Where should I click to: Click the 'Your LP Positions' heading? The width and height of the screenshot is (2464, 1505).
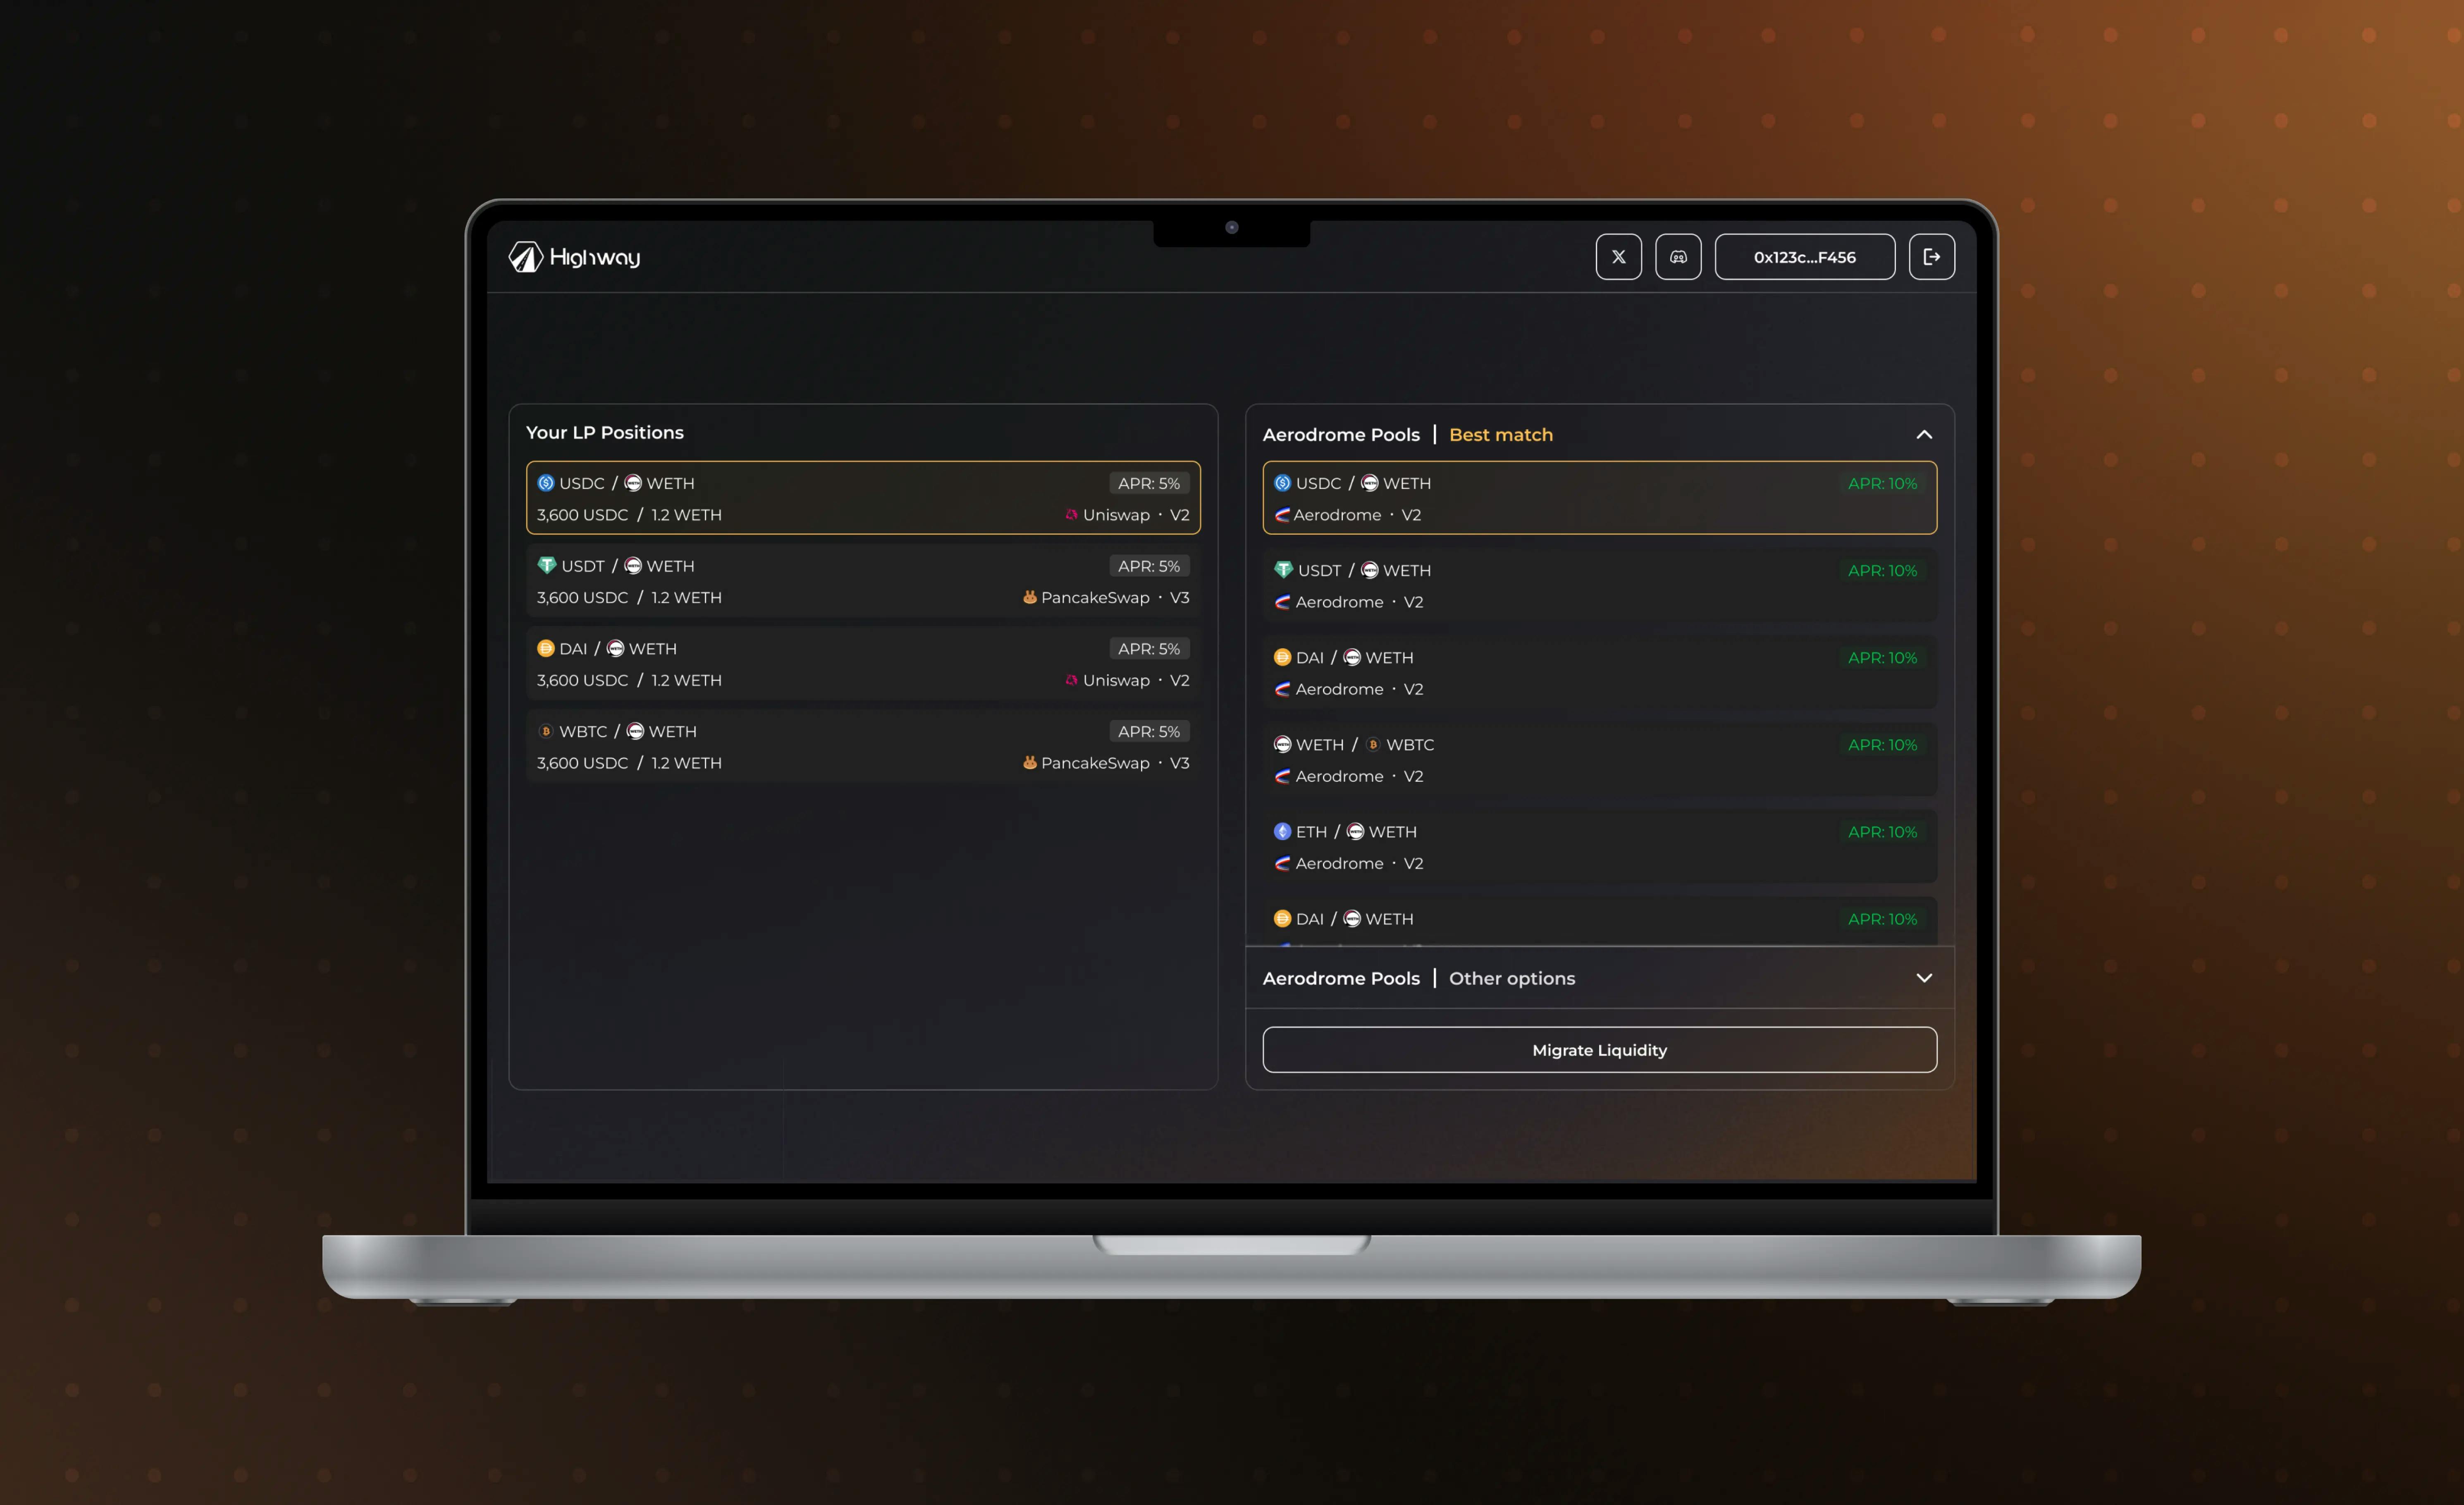coord(605,432)
